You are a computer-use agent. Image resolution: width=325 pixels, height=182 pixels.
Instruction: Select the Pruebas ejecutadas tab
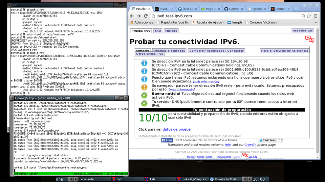[x=169, y=50]
